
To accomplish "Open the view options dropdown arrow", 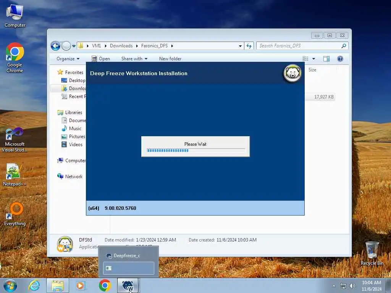I will [314, 59].
